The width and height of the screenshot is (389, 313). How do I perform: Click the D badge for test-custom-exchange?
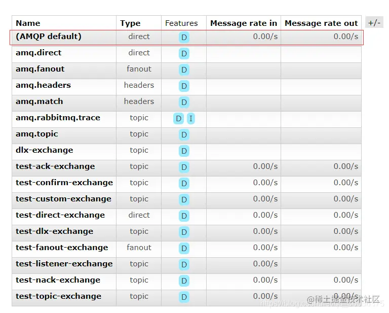(184, 200)
